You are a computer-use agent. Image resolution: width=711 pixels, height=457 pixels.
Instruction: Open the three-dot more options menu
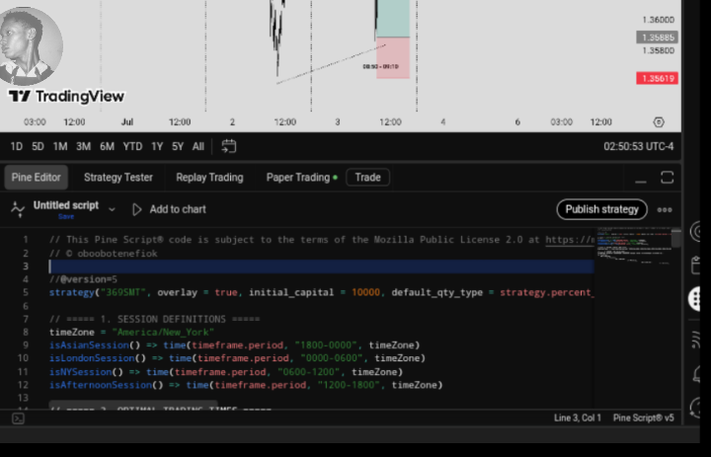pyautogui.click(x=665, y=209)
